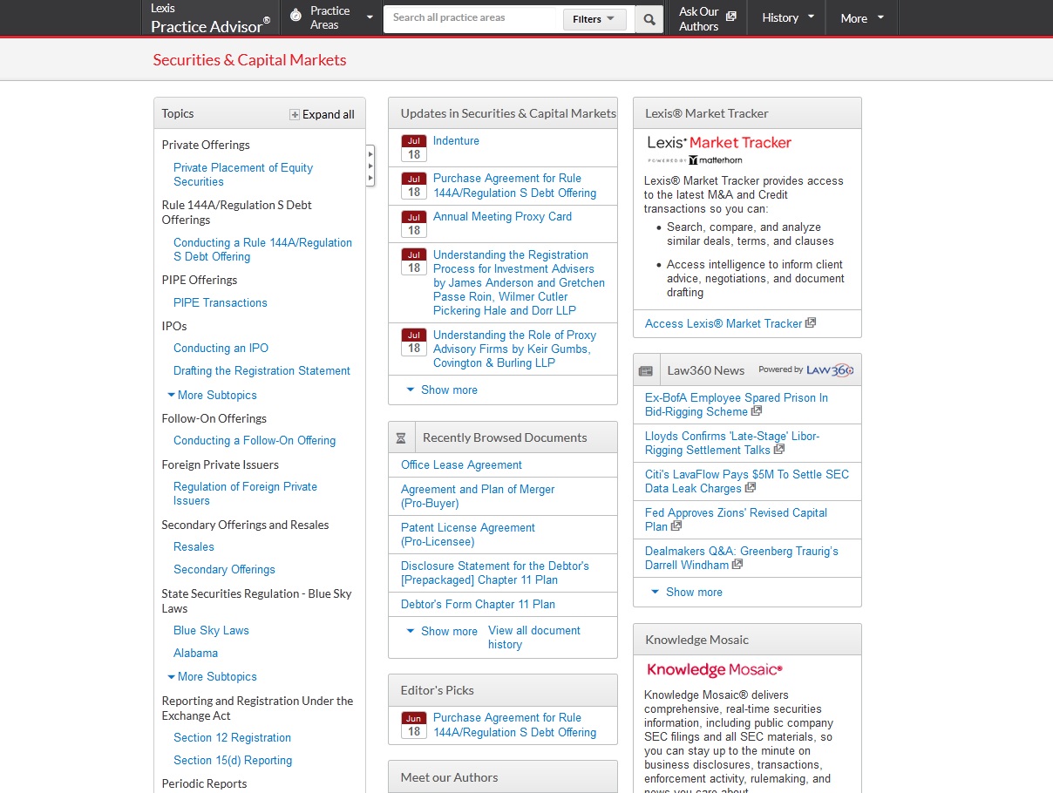Screen dimensions: 1053x793
Task: Click the Jul 18 date icon beside Annual Meeting Proxy Card
Action: coord(414,224)
